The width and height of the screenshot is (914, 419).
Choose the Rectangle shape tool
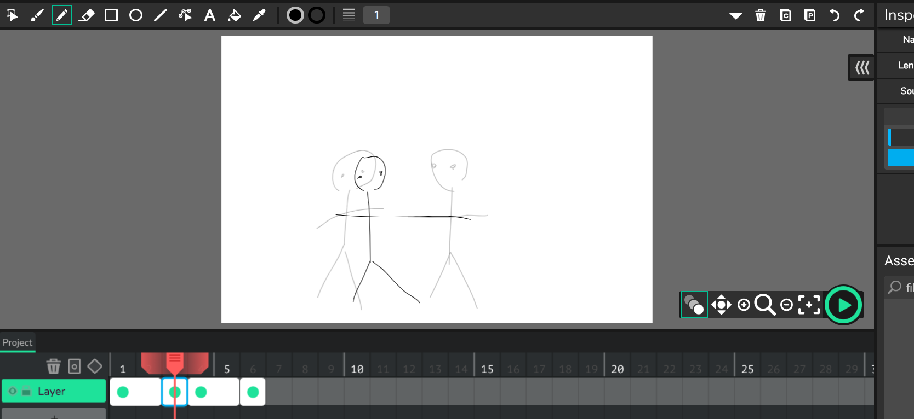pos(111,15)
